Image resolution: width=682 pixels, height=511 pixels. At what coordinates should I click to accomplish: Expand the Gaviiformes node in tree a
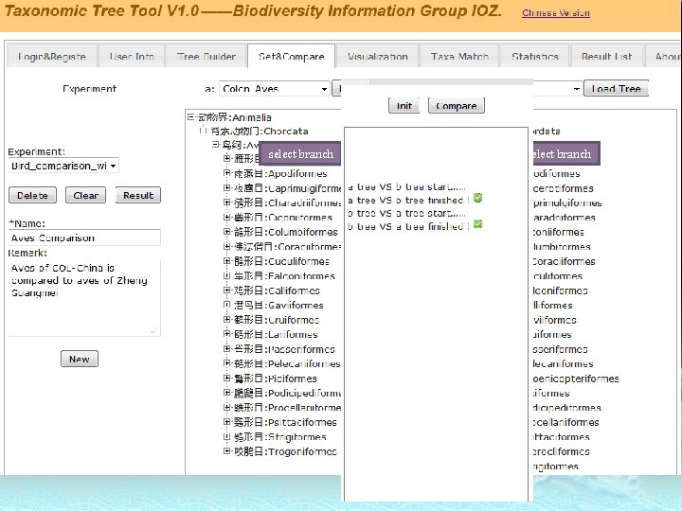coord(226,305)
